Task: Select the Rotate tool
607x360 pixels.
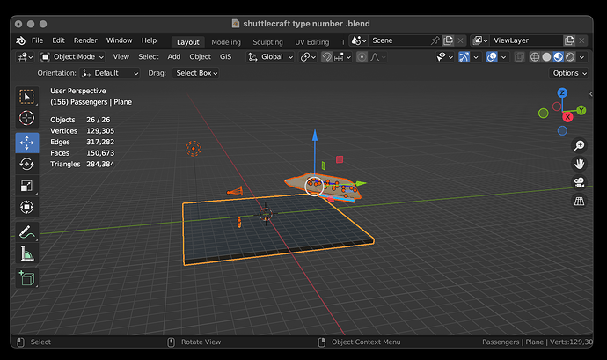Action: [x=26, y=165]
